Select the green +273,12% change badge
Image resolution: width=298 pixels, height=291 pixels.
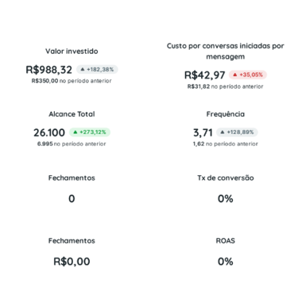coord(90,132)
